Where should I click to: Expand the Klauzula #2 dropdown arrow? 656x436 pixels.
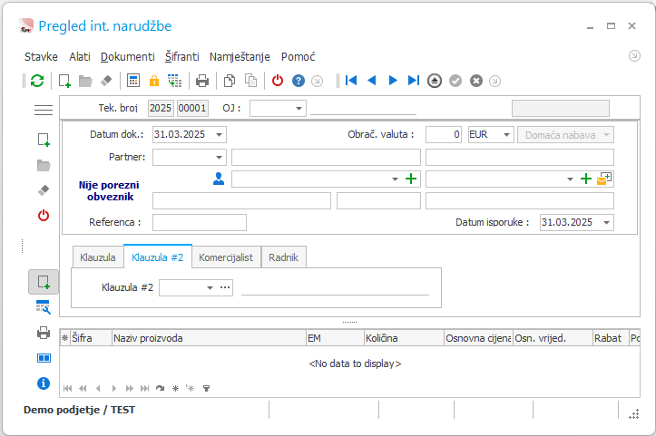pos(210,287)
